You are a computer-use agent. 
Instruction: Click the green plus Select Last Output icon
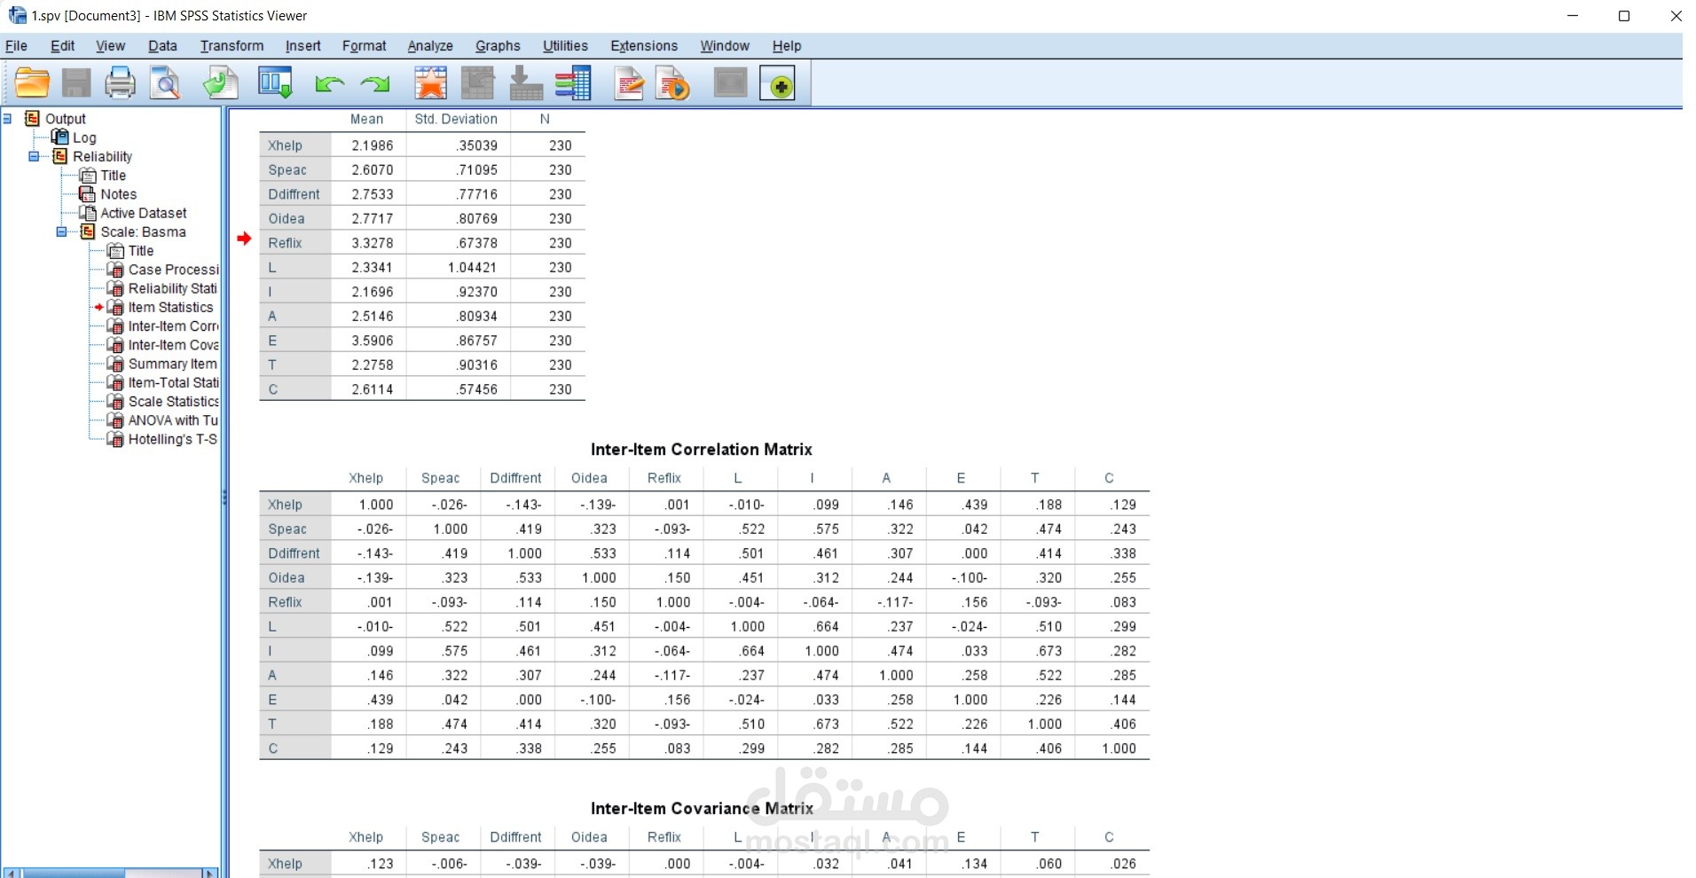click(778, 84)
